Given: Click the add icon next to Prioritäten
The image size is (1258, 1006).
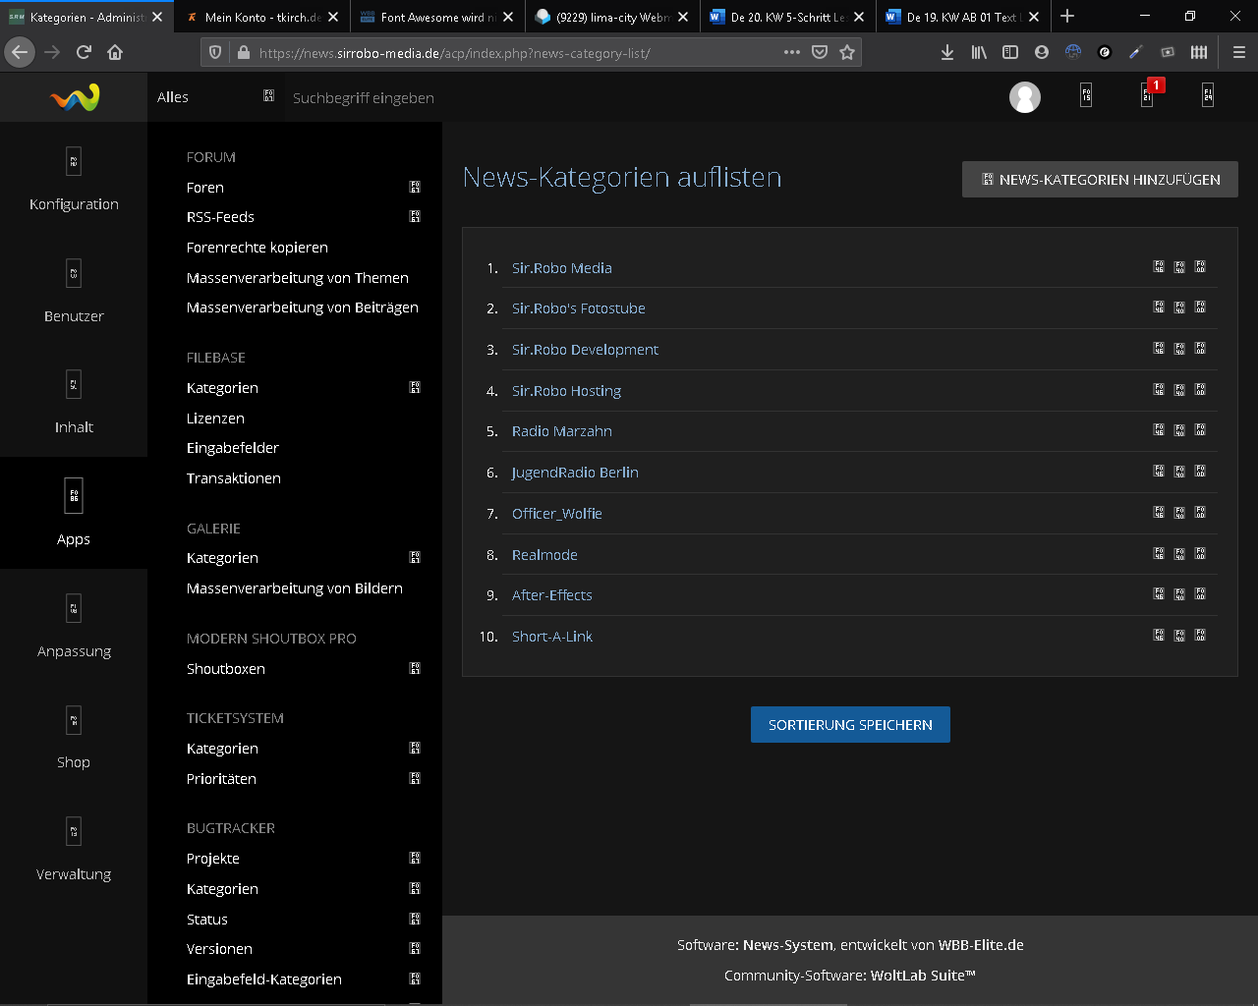Looking at the screenshot, I should (x=415, y=778).
